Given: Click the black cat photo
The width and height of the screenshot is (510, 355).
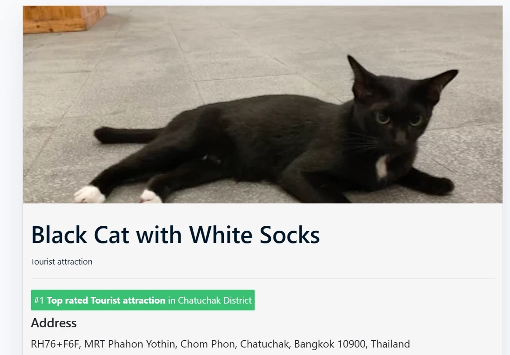Looking at the screenshot, I should [x=262, y=104].
